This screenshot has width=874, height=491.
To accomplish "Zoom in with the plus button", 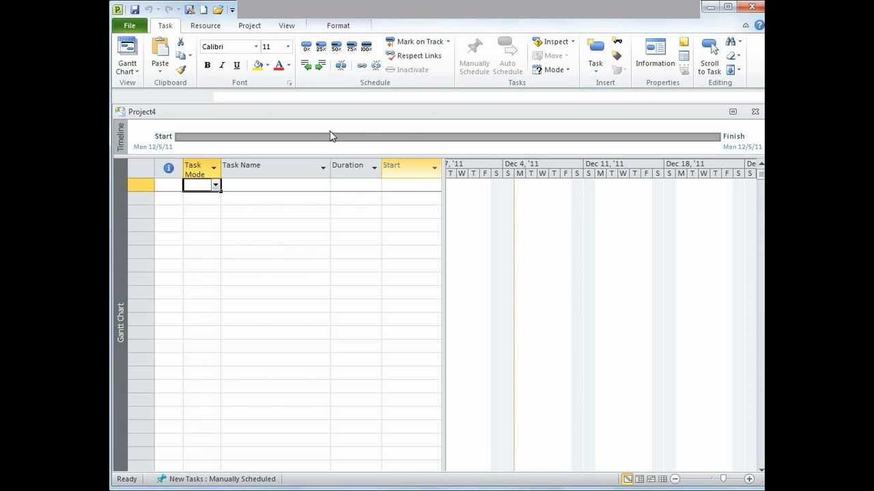I will point(749,479).
